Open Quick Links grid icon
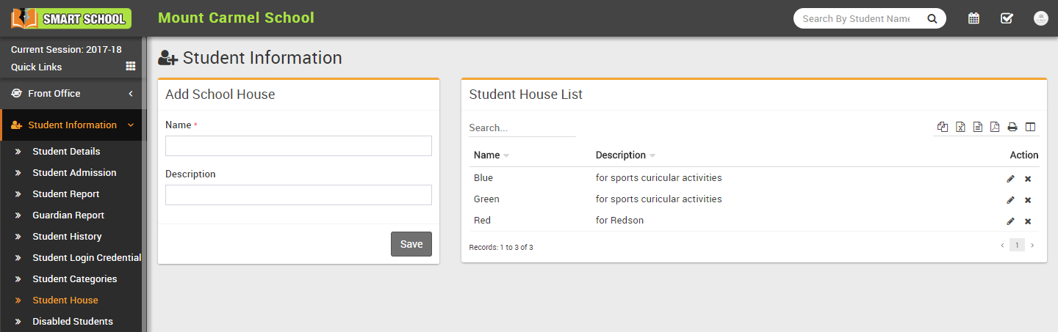Image resolution: width=1058 pixels, height=332 pixels. (131, 66)
